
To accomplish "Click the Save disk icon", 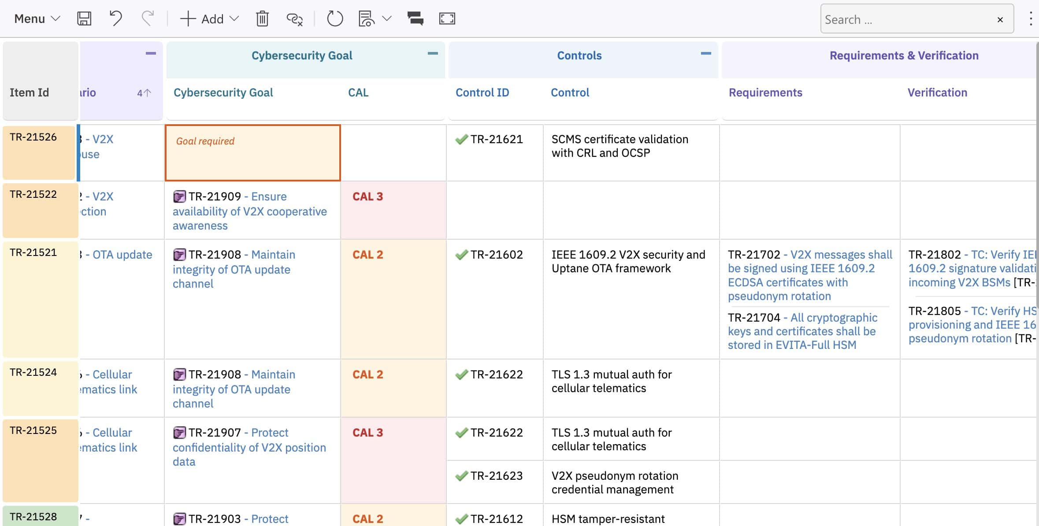I will (84, 19).
